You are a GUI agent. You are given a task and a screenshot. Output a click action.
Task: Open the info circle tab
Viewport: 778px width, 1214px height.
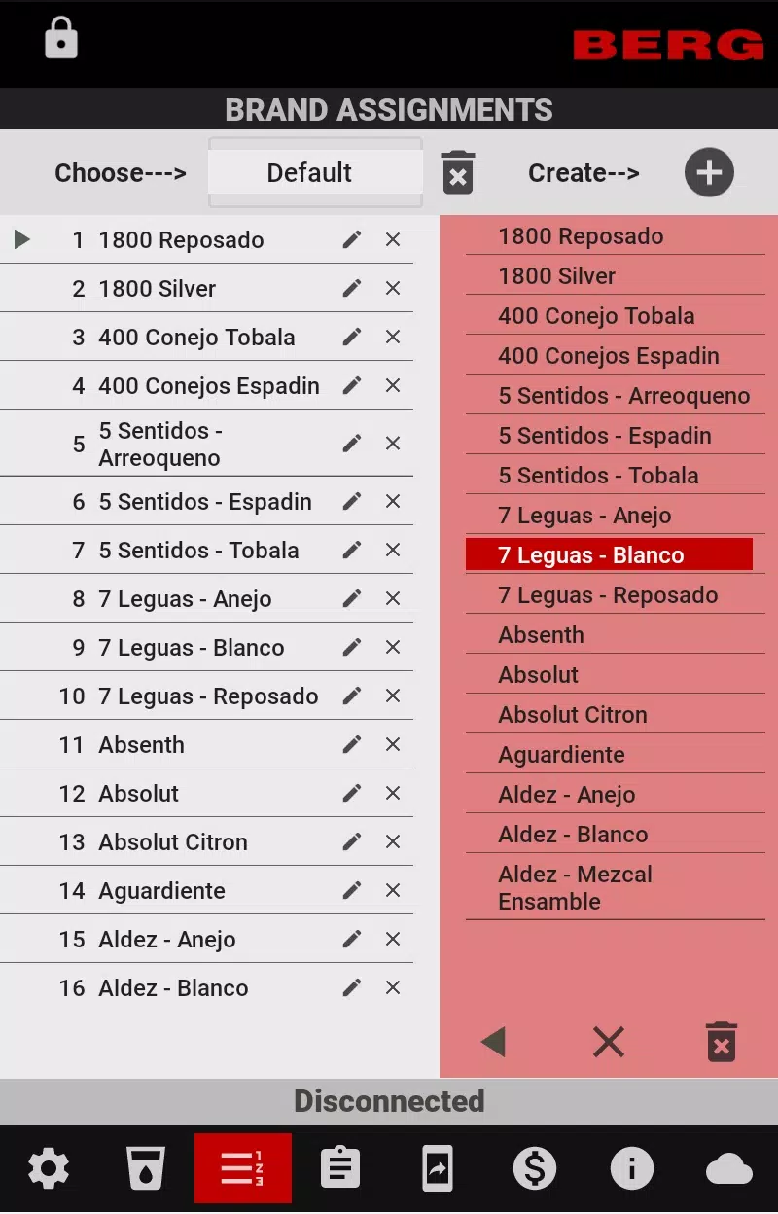[x=632, y=1168]
